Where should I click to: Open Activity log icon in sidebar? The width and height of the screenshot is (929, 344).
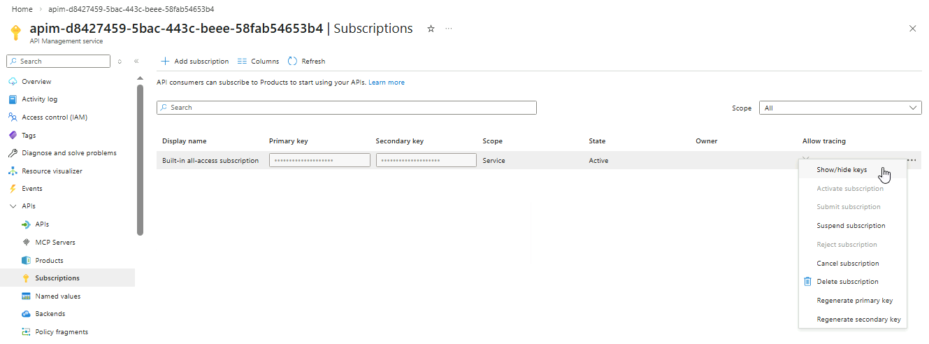pos(13,99)
